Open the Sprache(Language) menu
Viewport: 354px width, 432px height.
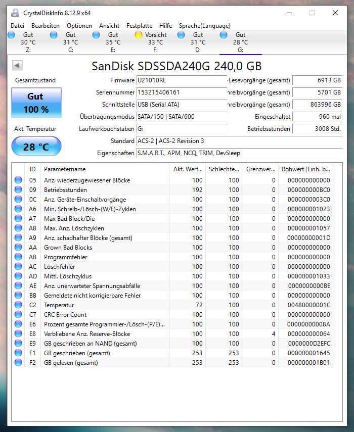coord(205,26)
